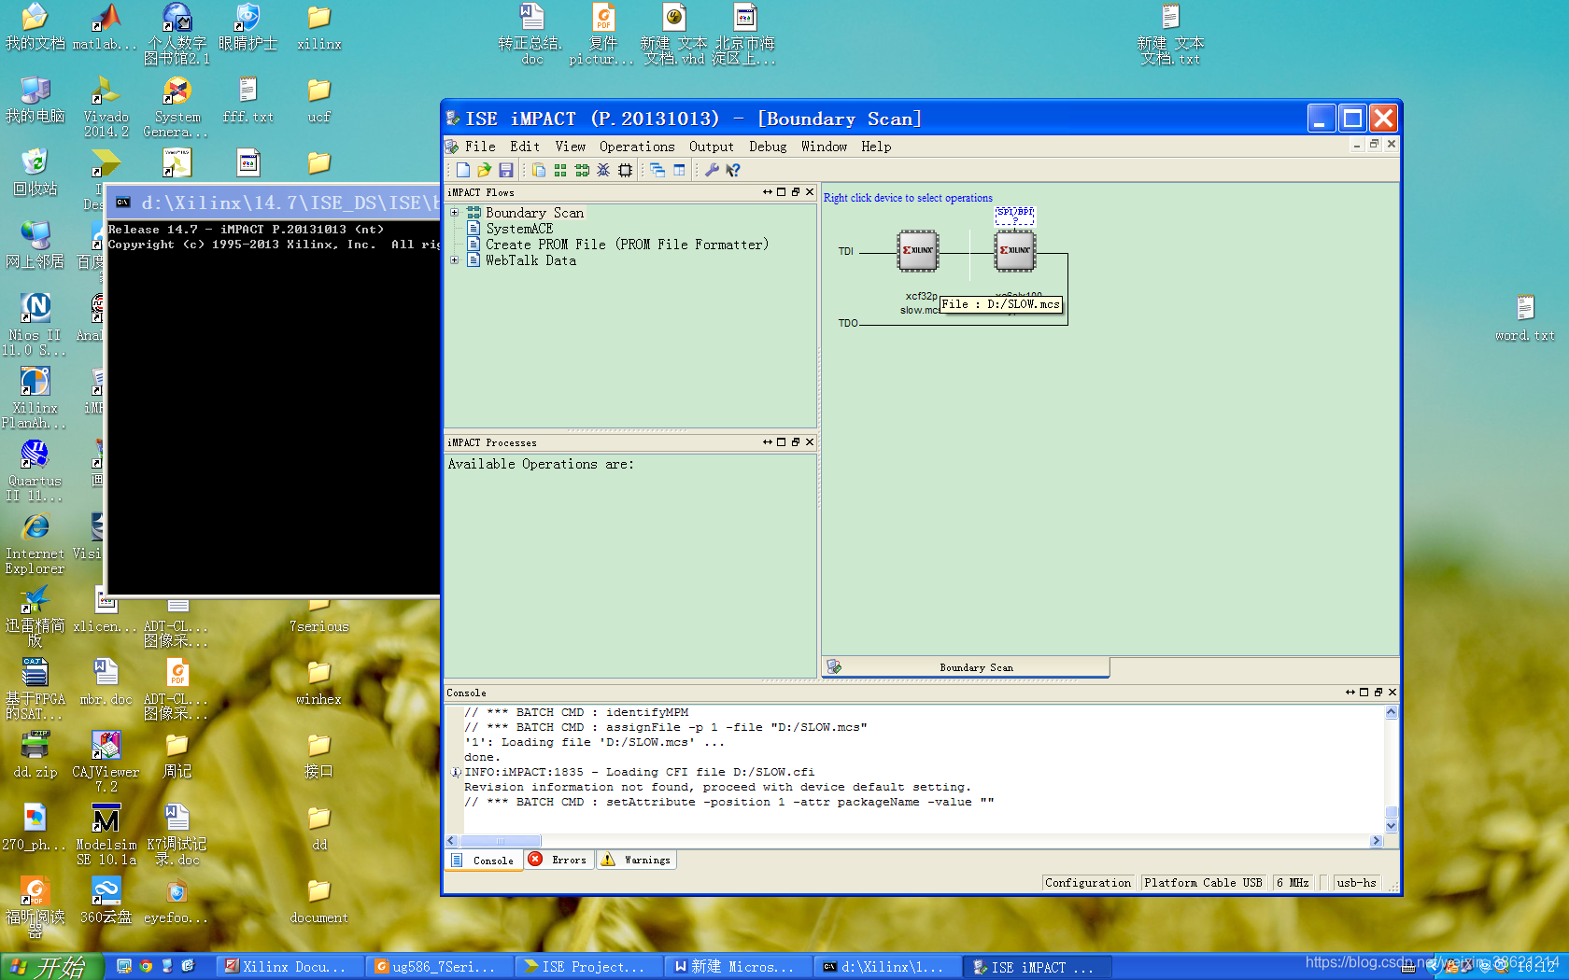Expand the WebTalk Data tree node
This screenshot has height=980, width=1569.
click(455, 260)
